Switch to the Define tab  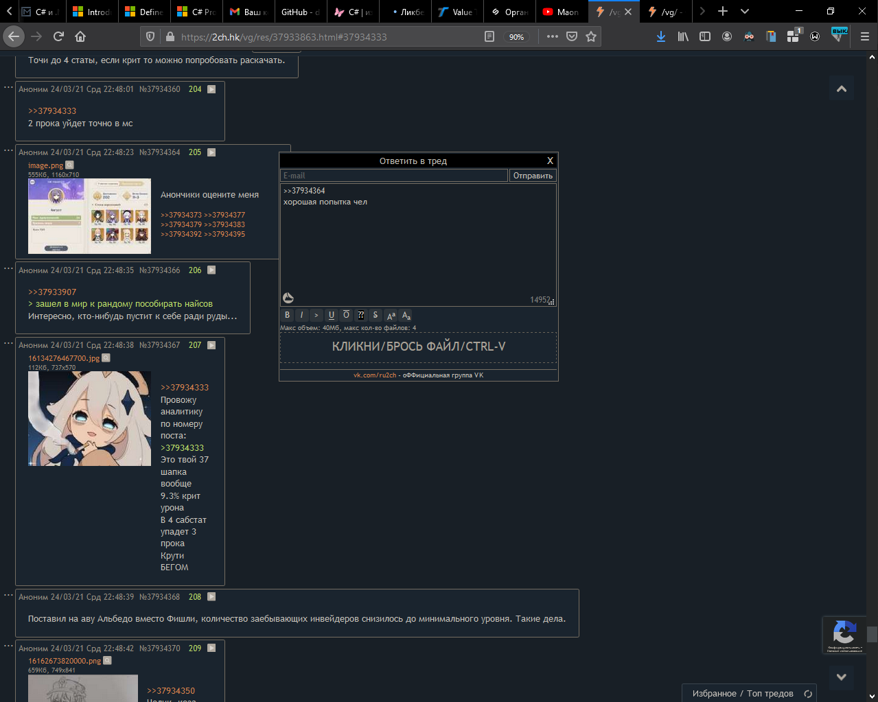[143, 12]
